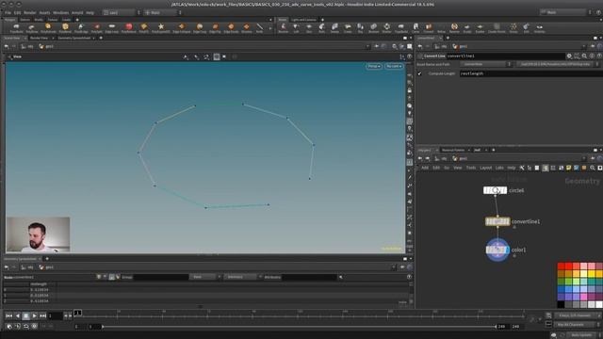Toggle list mode in network editor toolbar
The image size is (603, 339).
coord(537,168)
